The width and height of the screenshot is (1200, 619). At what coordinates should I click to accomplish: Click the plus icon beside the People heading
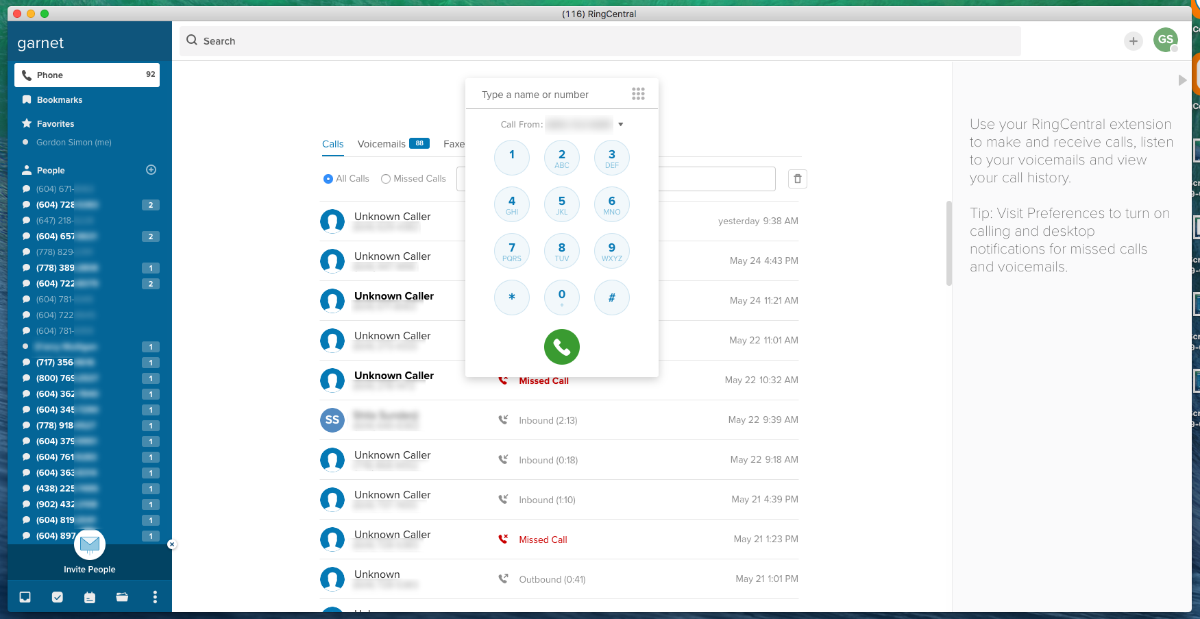coord(151,170)
